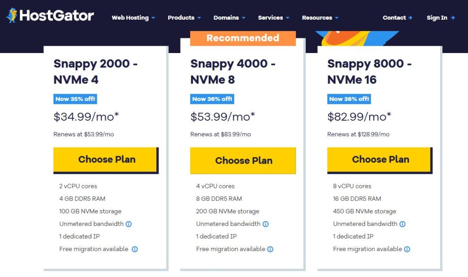Viewport: 468px width, 277px height.
Task: Select Contact in the navigation bar
Action: click(x=394, y=17)
